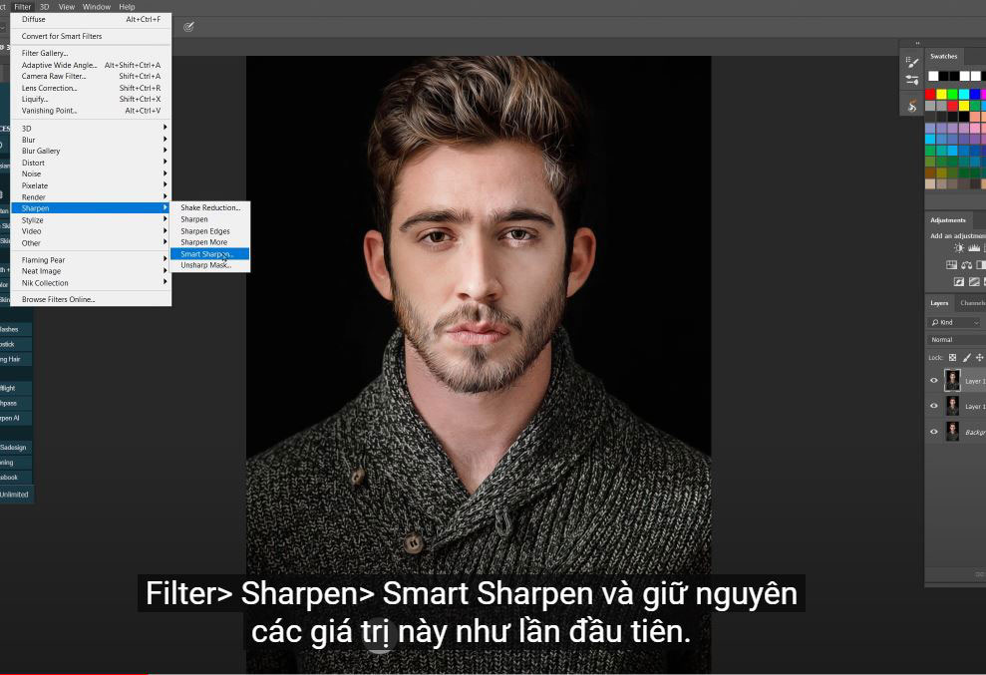
Task: Choose Smart Sharpen from Sharpen submenu
Action: pos(210,254)
